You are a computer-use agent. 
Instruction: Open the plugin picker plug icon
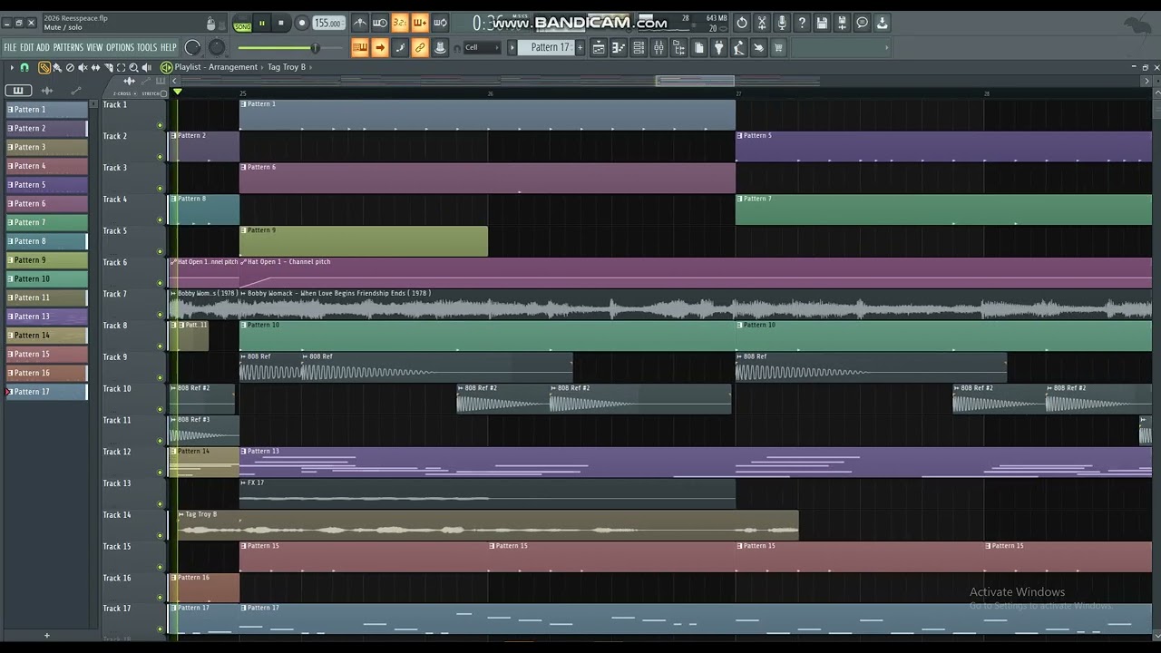point(718,47)
